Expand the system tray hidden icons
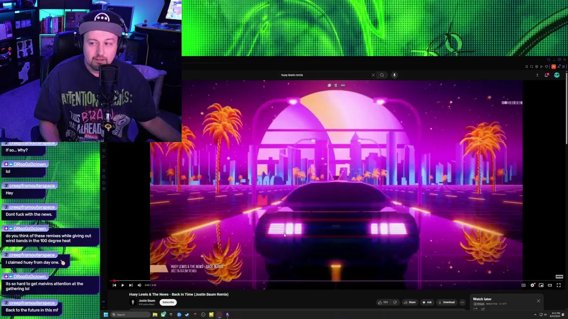This screenshot has height=319, width=568. [535, 315]
